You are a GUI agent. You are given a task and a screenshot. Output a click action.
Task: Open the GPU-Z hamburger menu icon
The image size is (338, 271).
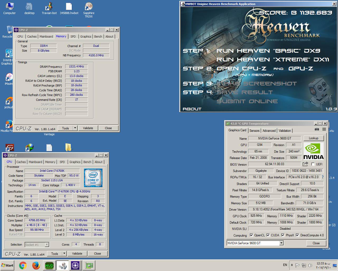[x=324, y=129]
